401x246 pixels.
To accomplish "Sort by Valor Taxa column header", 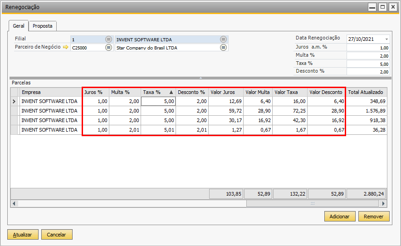I will tap(290, 92).
